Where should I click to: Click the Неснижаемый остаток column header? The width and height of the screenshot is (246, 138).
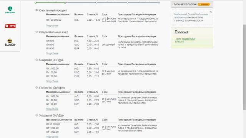[x=59, y=120]
